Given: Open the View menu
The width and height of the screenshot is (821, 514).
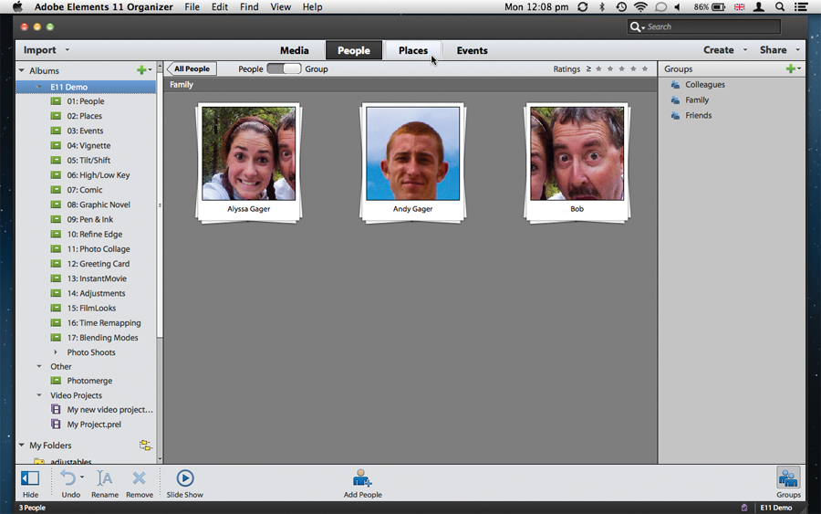Looking at the screenshot, I should (281, 6).
